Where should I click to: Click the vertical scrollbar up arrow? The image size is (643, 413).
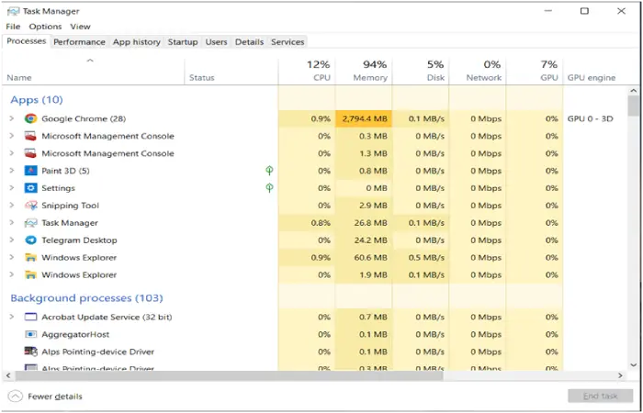634,91
